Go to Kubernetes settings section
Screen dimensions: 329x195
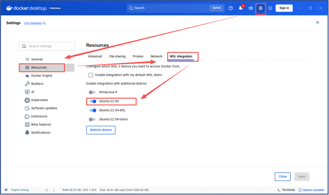40,100
